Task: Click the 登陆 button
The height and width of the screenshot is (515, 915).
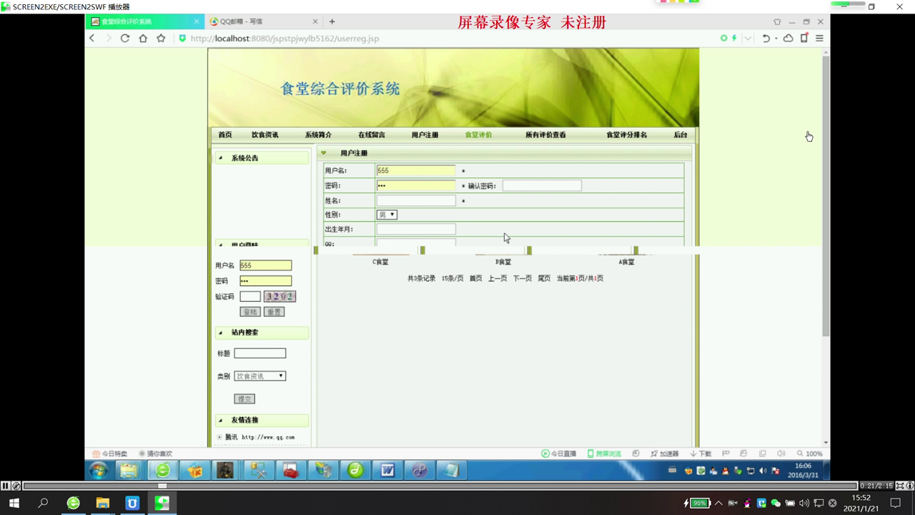Action: [x=250, y=312]
